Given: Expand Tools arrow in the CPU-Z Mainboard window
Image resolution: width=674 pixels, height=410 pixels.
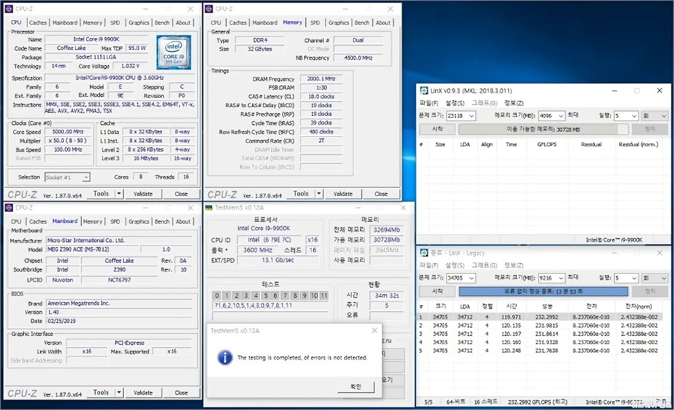Looking at the screenshot, I should pyautogui.click(x=119, y=392).
